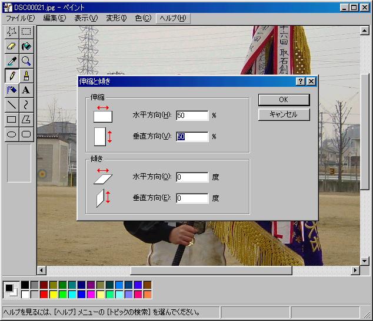The image size is (373, 321).
Task: Click the skew 水平方向(O) degree field
Action: (192, 177)
